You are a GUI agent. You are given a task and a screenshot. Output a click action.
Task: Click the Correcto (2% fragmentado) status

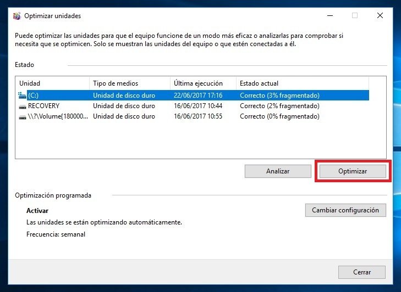click(x=279, y=106)
